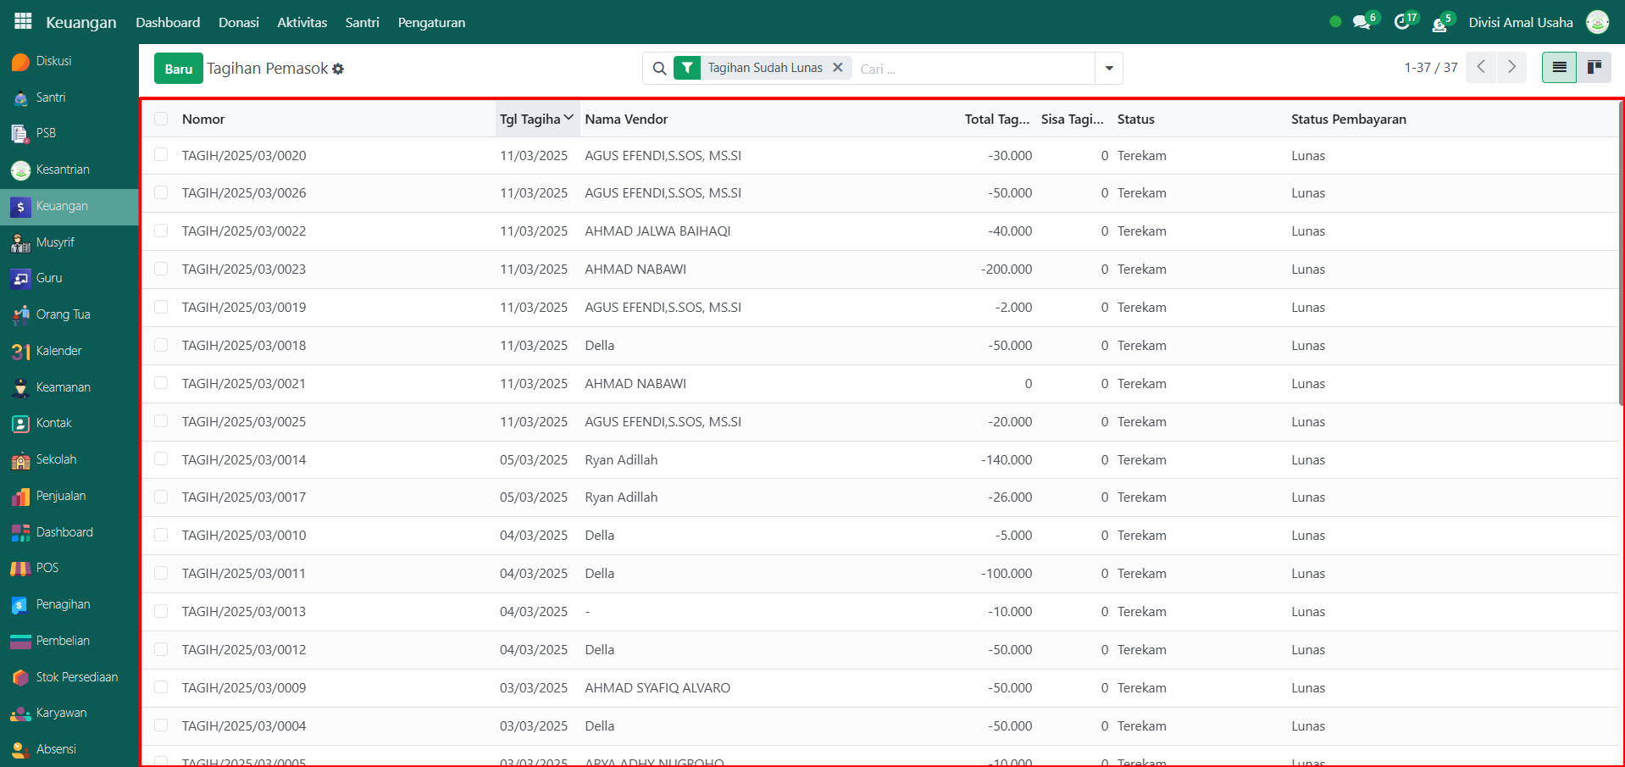1625x767 pixels.
Task: Select checkbox for TAGIH/2025/03/0014
Action: click(x=161, y=459)
